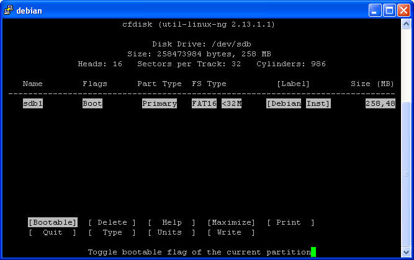The height and width of the screenshot is (260, 414).
Task: Change display Units option
Action: click(x=172, y=232)
